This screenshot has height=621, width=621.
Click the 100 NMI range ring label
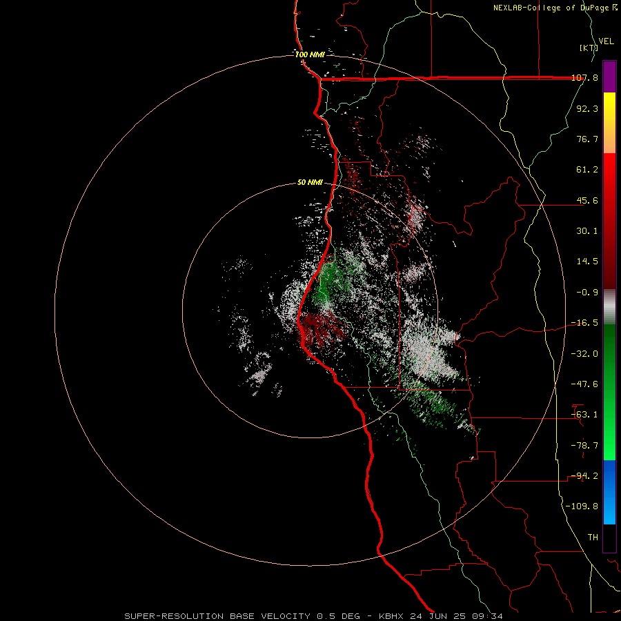(x=310, y=55)
